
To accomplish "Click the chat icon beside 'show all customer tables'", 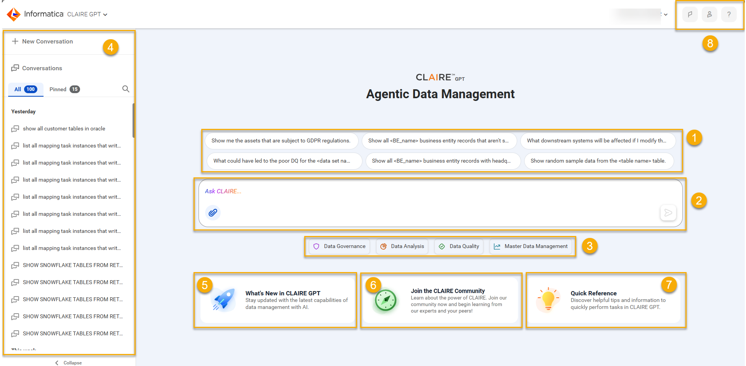I will pos(15,128).
